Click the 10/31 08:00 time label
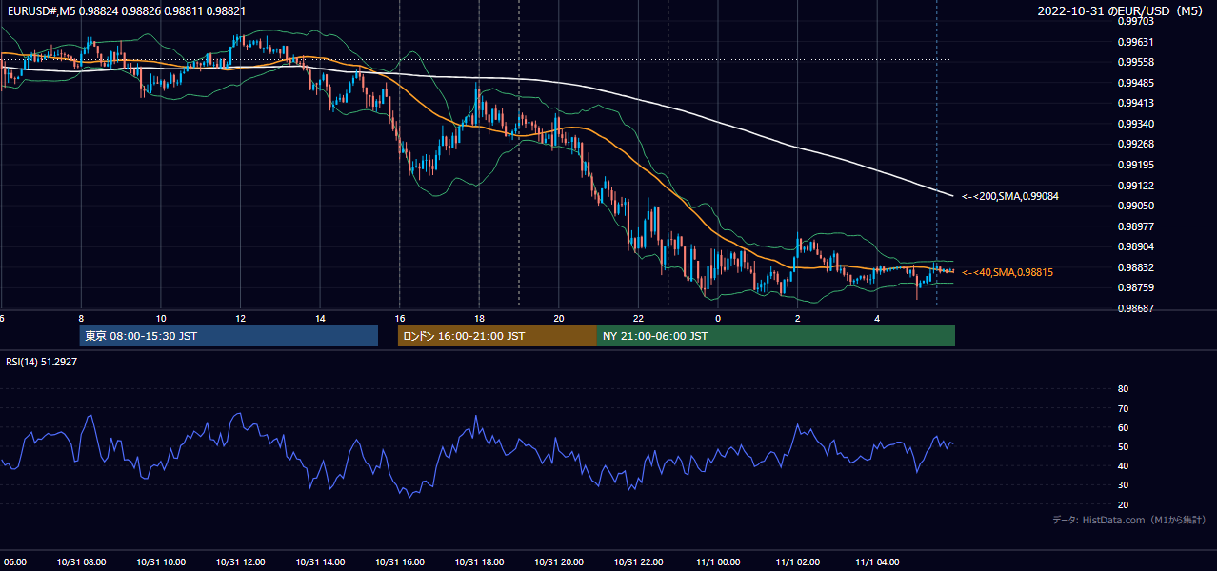The image size is (1217, 571). pos(81,562)
